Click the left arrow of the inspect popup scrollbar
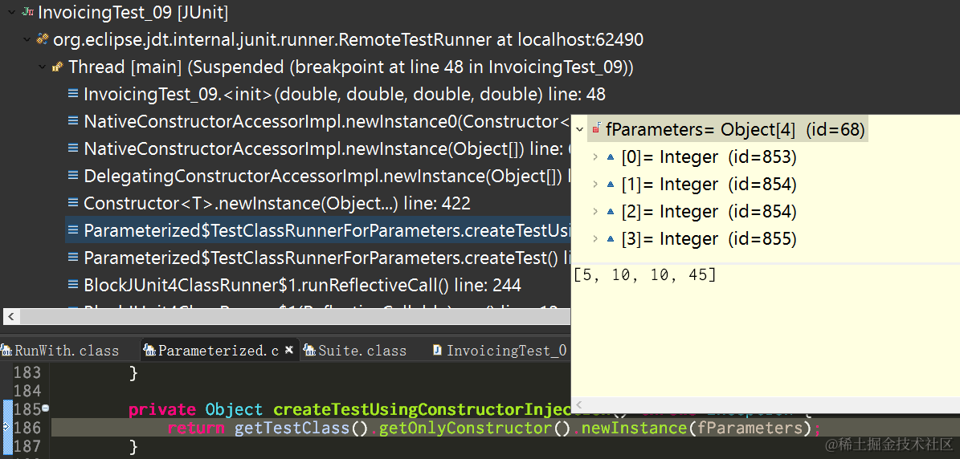This screenshot has height=459, width=960. coord(579,405)
